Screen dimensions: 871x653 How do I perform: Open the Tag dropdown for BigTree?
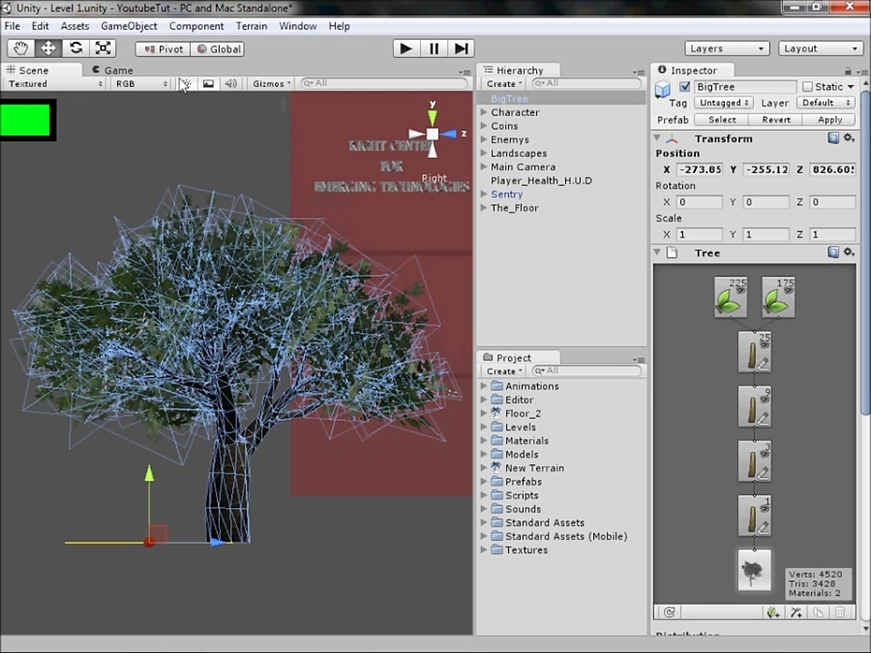(x=723, y=103)
